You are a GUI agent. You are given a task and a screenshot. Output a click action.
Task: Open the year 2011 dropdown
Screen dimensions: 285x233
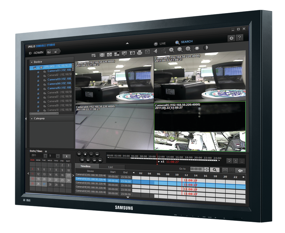pos(45,156)
